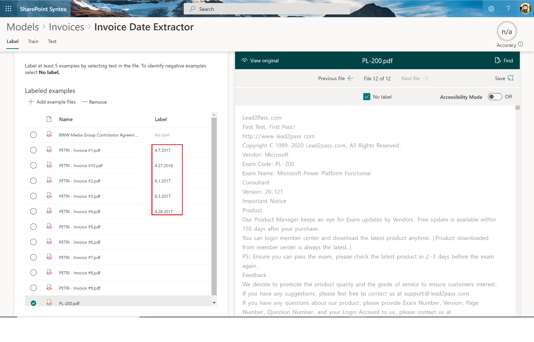This screenshot has width=534, height=342.
Task: Switch to the Test tab
Action: coord(52,41)
